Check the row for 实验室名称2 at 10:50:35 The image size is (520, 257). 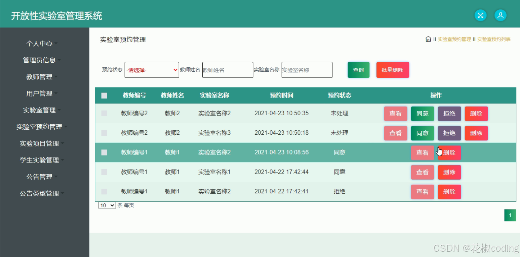pyautogui.click(x=104, y=114)
